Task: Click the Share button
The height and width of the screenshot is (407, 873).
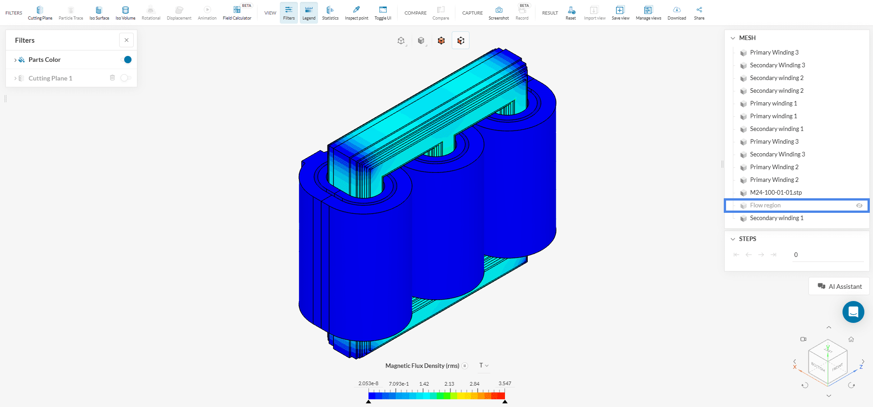Action: click(x=699, y=13)
